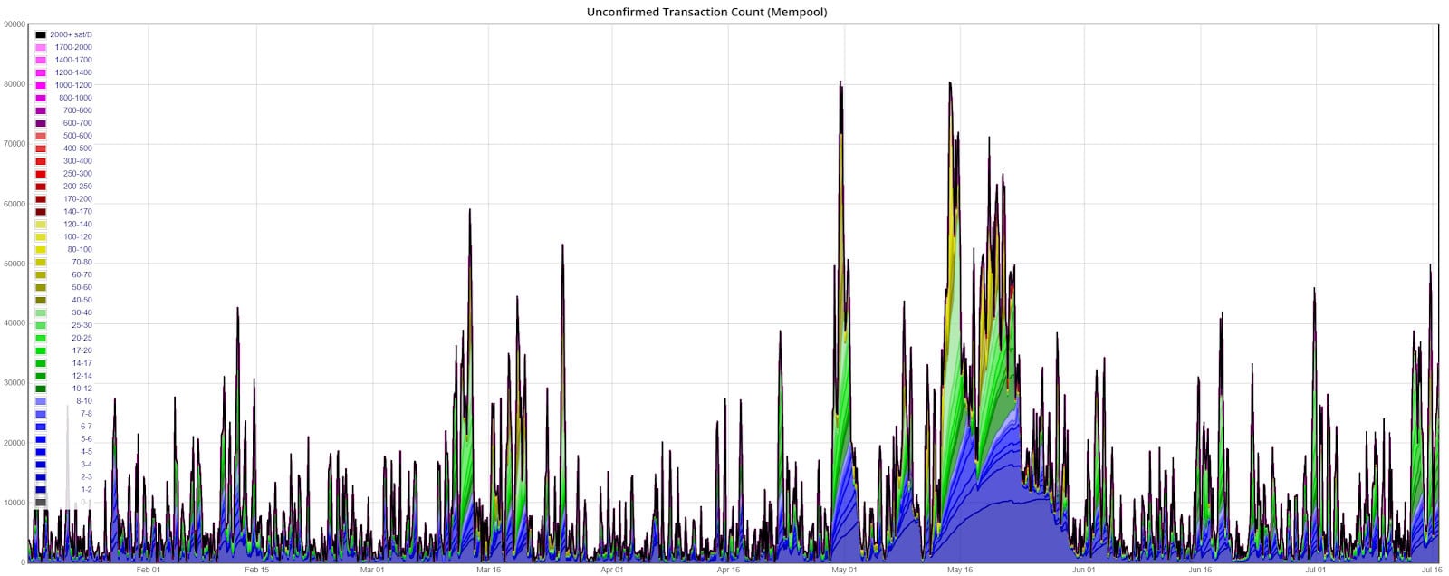
Task: Toggle the 20-25 series legend label
Action: click(82, 338)
